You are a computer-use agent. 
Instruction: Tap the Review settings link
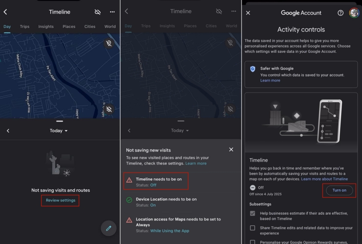coord(60,200)
